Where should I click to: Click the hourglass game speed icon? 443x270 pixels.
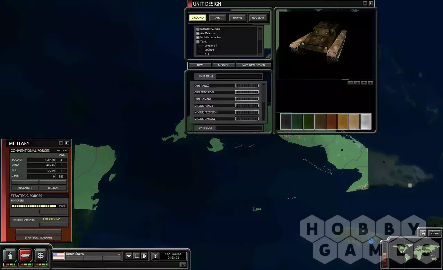(155, 256)
